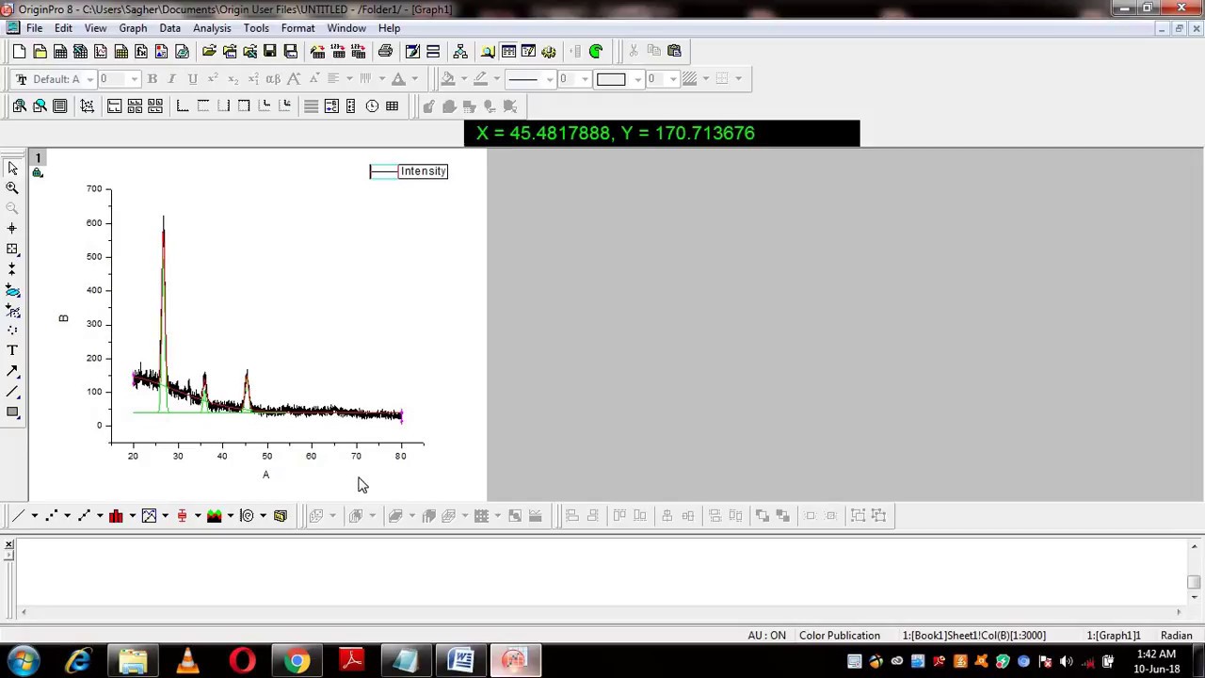This screenshot has height=678, width=1205.
Task: Save the project
Action: 270,51
